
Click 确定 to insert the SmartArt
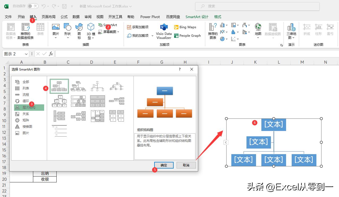click(x=164, y=165)
